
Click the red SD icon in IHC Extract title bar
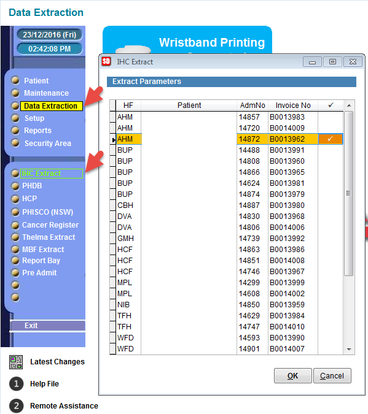106,61
